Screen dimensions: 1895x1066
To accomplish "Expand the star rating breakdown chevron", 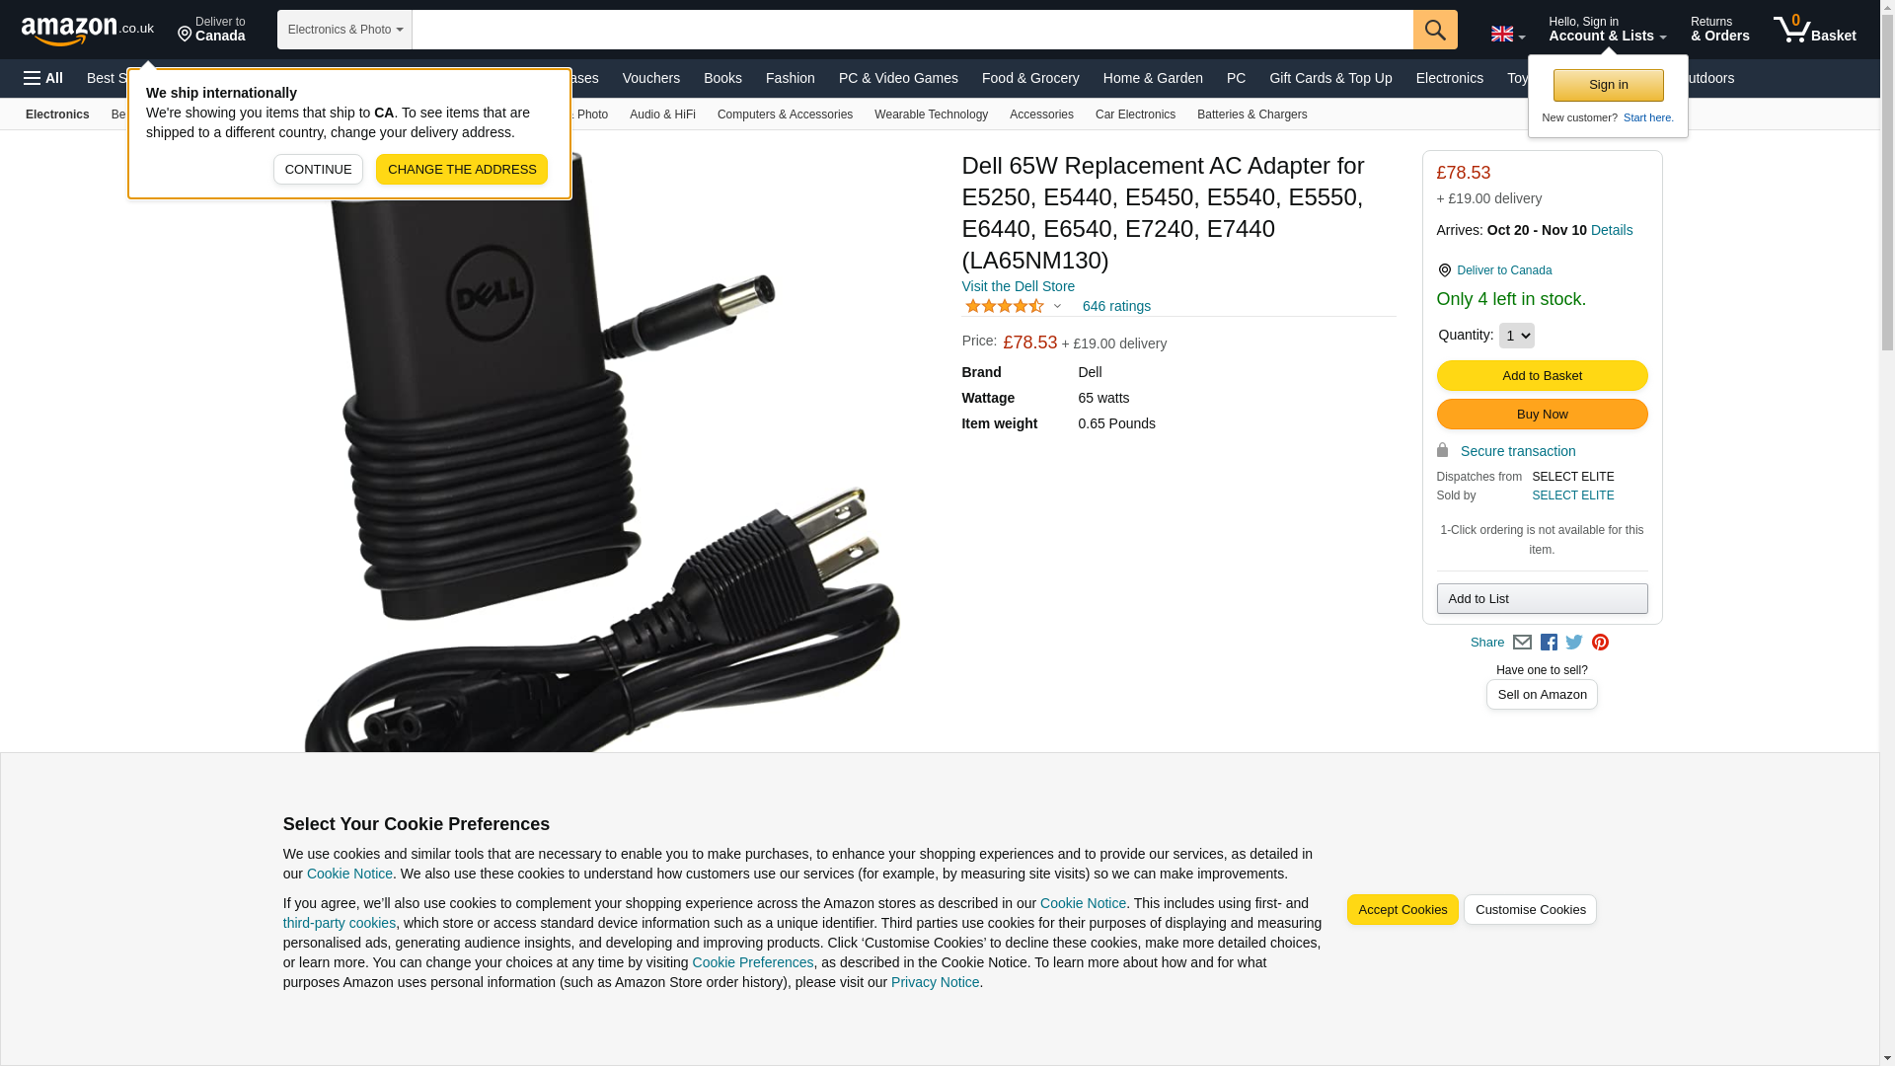I will click(1057, 306).
